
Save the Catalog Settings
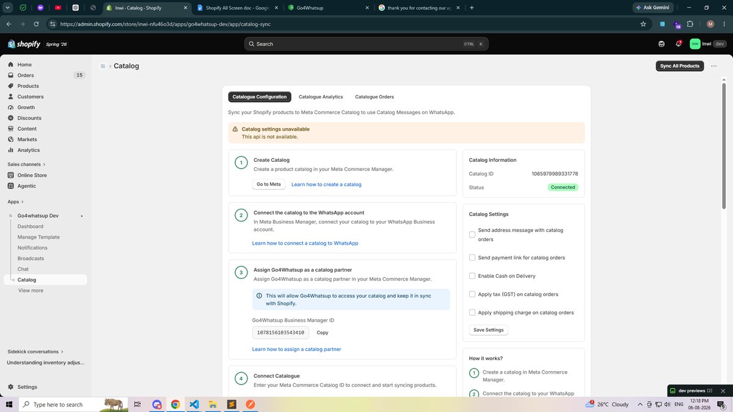pos(489,330)
